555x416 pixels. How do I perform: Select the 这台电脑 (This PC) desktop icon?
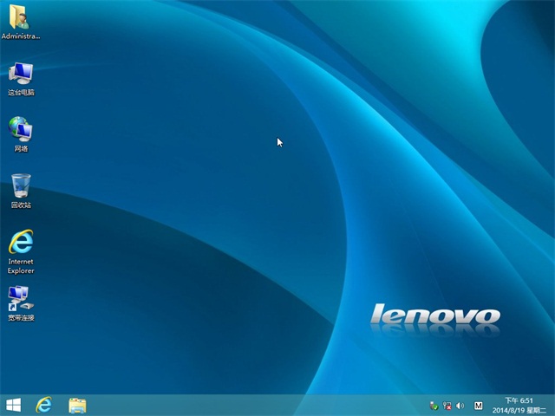click(x=21, y=73)
